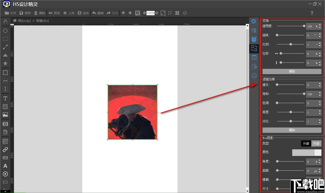325x193 pixels.
Task: Decrease the 旋转 value with down arrow
Action: click(320, 37)
